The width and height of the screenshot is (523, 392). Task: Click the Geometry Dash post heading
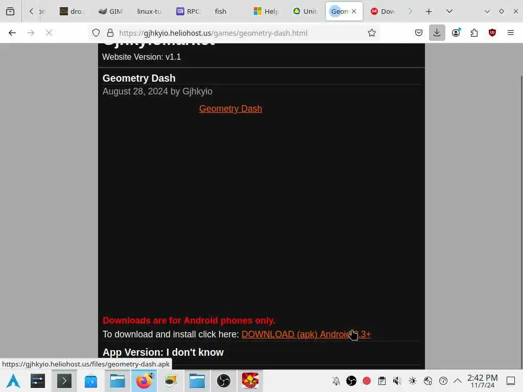tap(139, 78)
